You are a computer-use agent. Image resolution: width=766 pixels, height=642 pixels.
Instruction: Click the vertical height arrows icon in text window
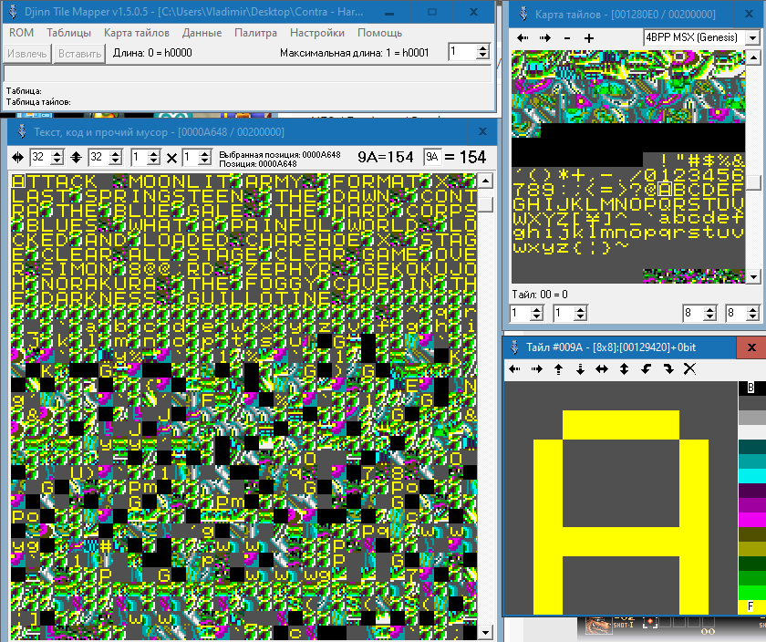click(x=77, y=158)
